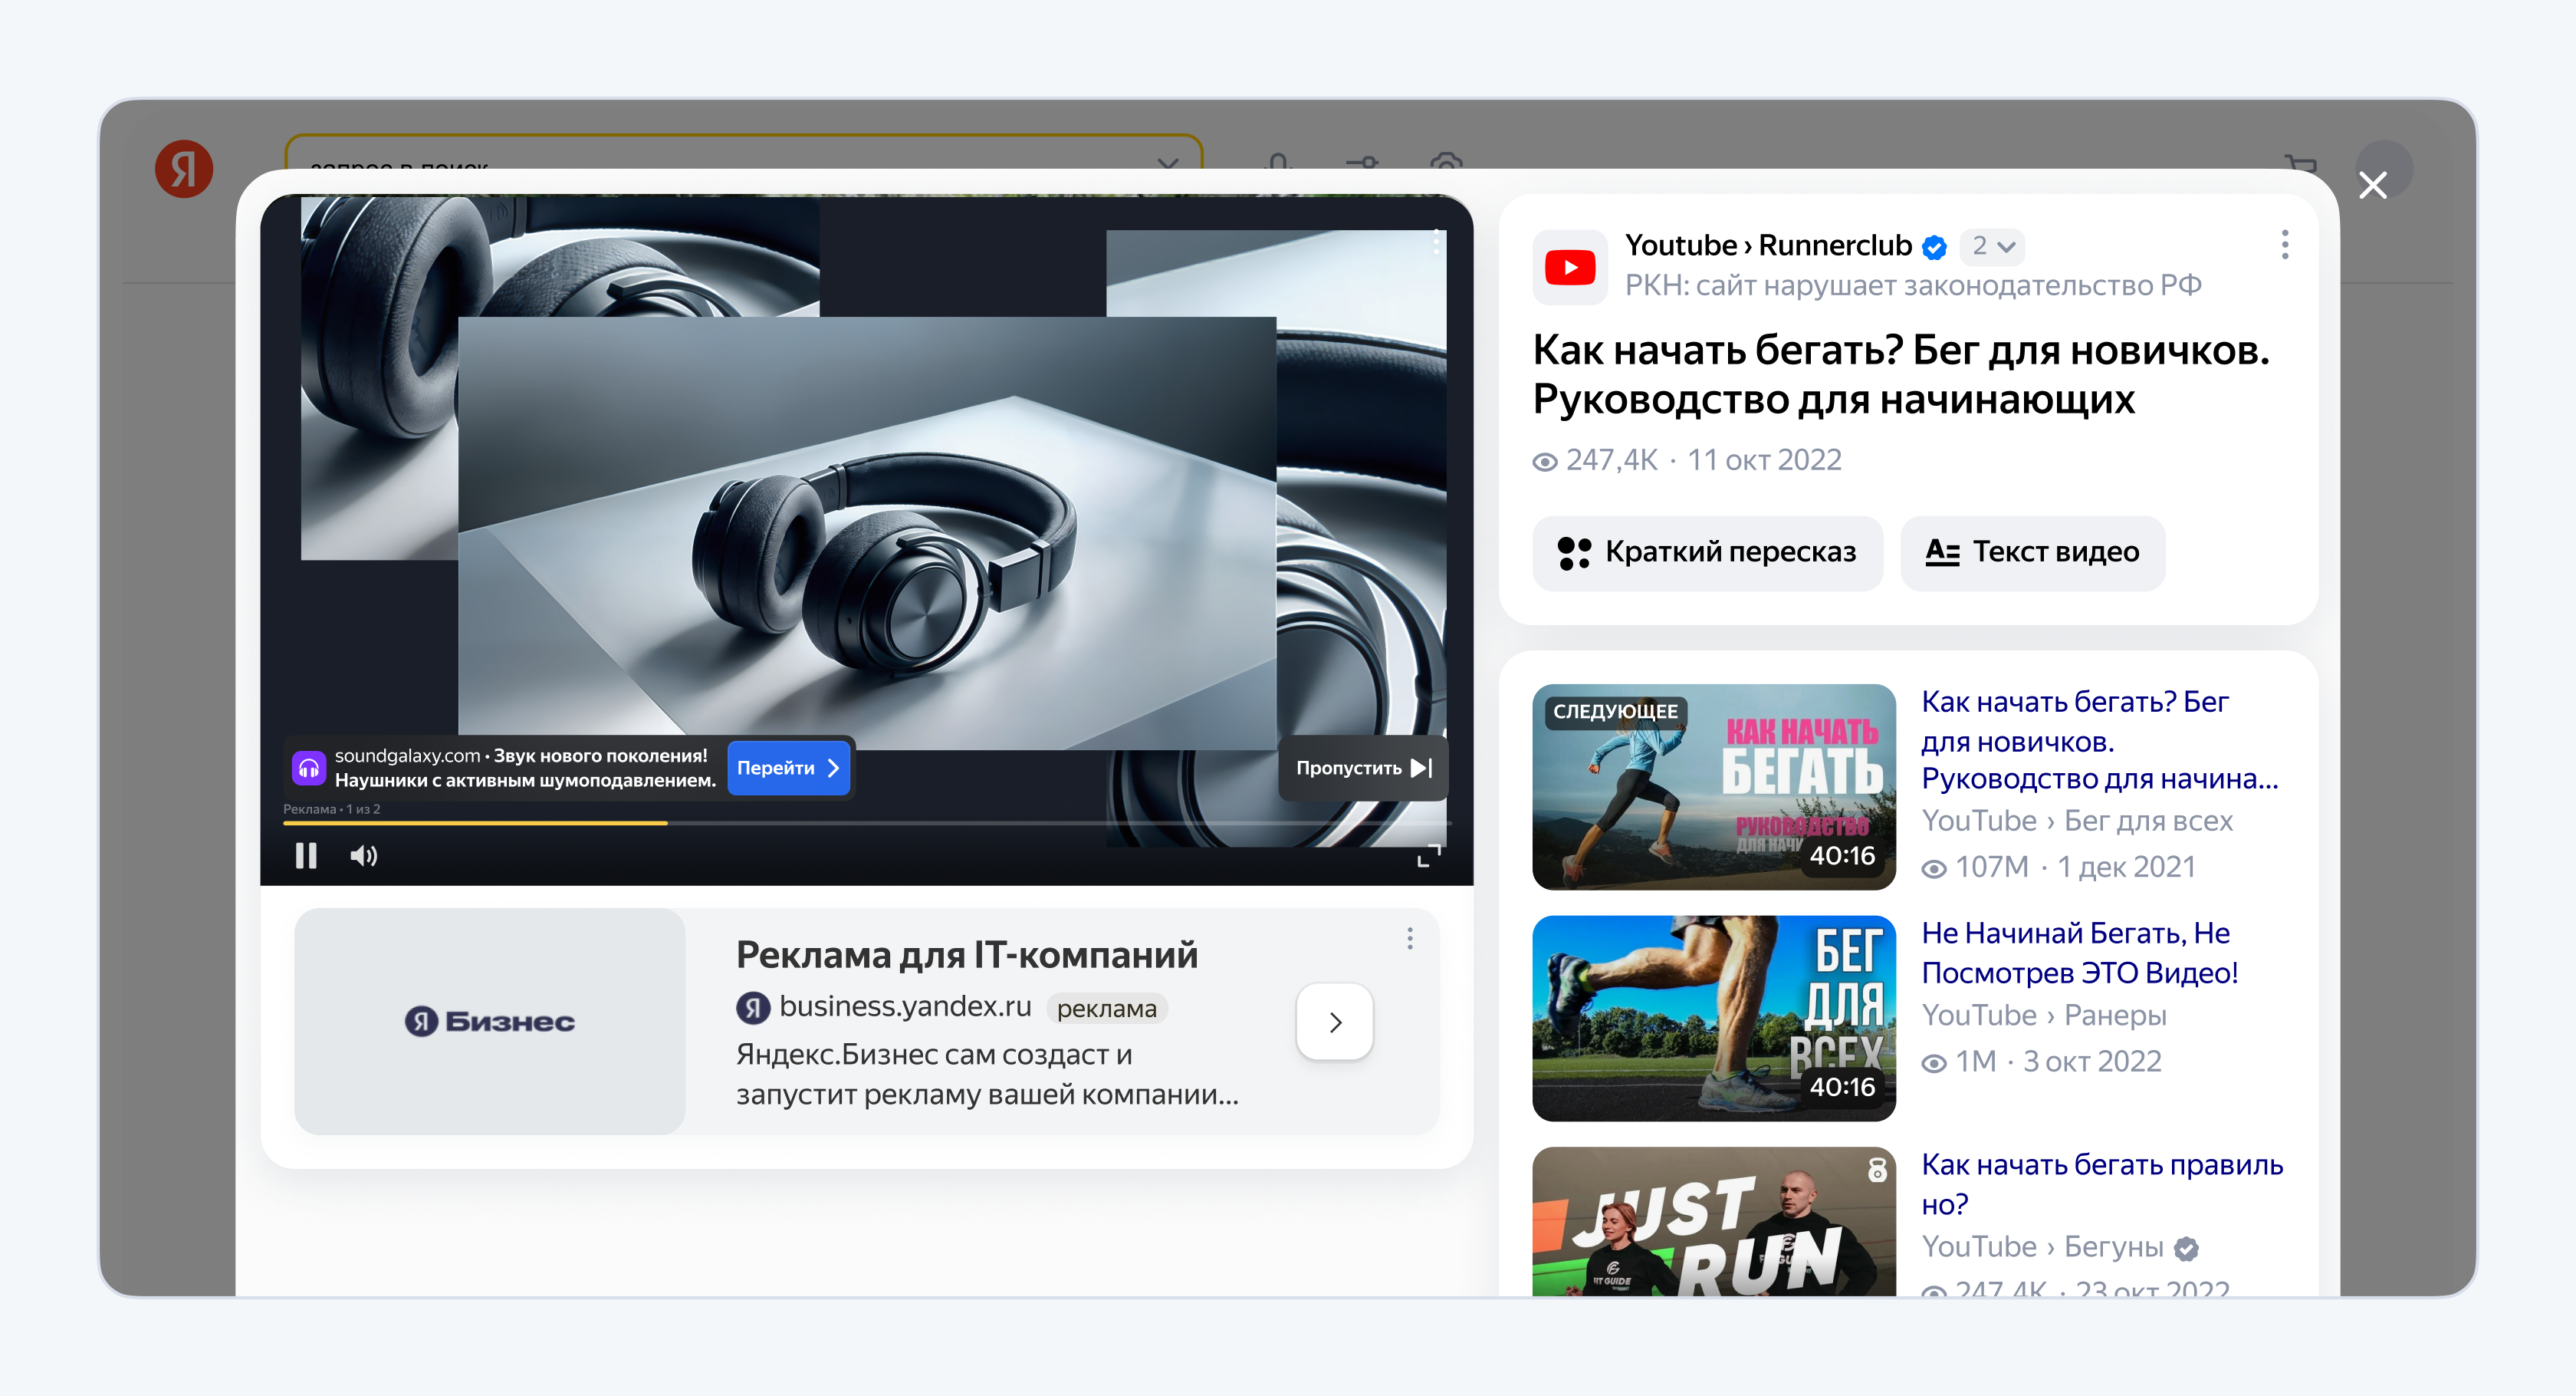Open business.yandex.ru link
This screenshot has width=2576, height=1396.
[x=904, y=1006]
